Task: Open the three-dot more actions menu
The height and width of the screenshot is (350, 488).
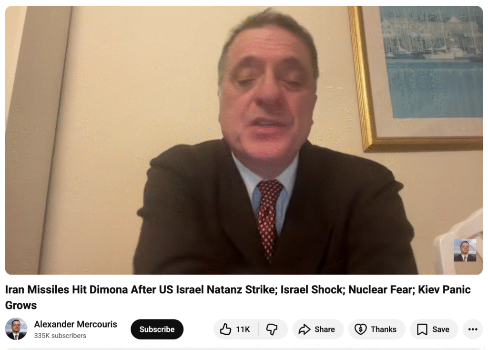Action: pyautogui.click(x=473, y=329)
